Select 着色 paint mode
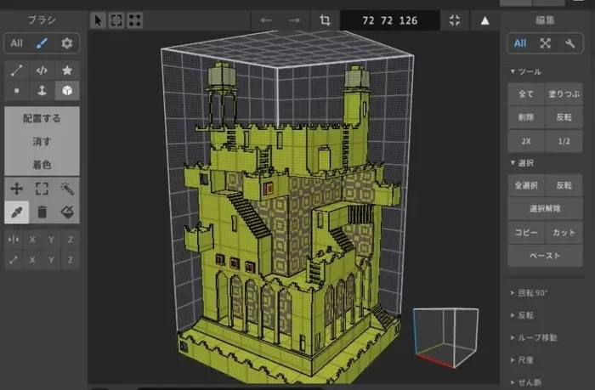 (x=42, y=165)
